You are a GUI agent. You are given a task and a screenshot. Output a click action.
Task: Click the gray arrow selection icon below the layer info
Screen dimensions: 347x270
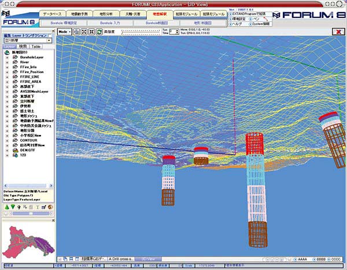25,207
